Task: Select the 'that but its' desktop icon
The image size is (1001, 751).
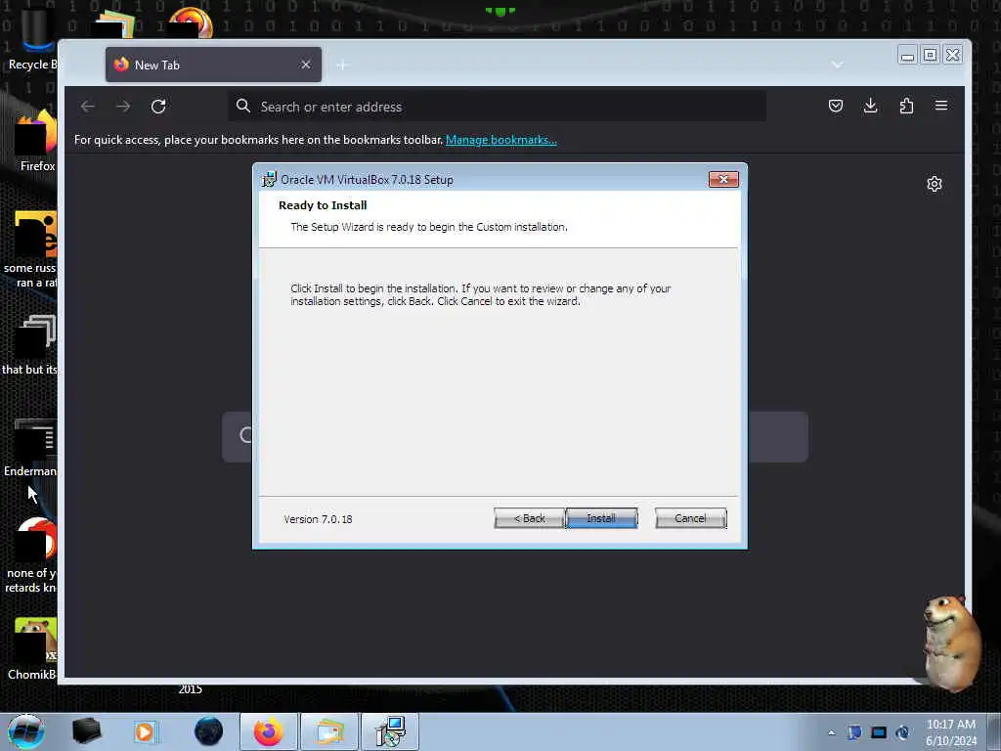Action: click(x=30, y=346)
